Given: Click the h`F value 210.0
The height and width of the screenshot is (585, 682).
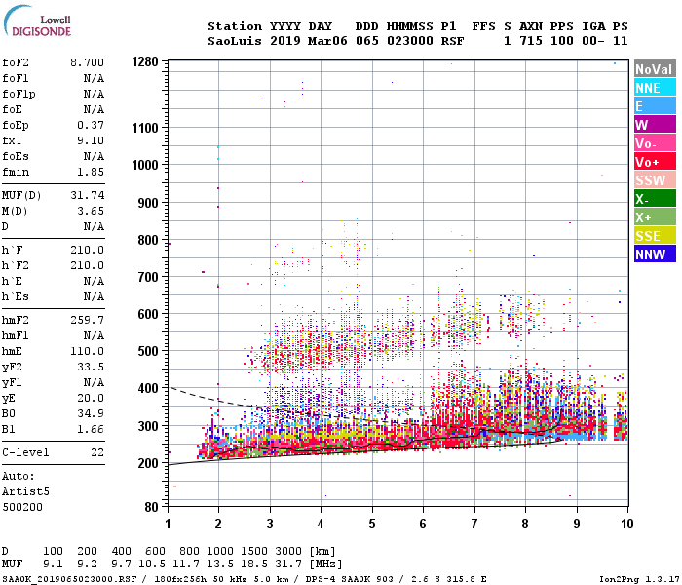Looking at the screenshot, I should 88,250.
